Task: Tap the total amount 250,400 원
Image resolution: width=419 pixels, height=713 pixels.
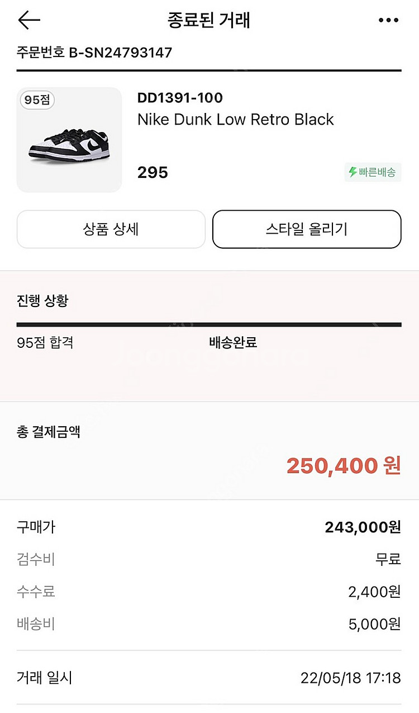Action: 344,465
